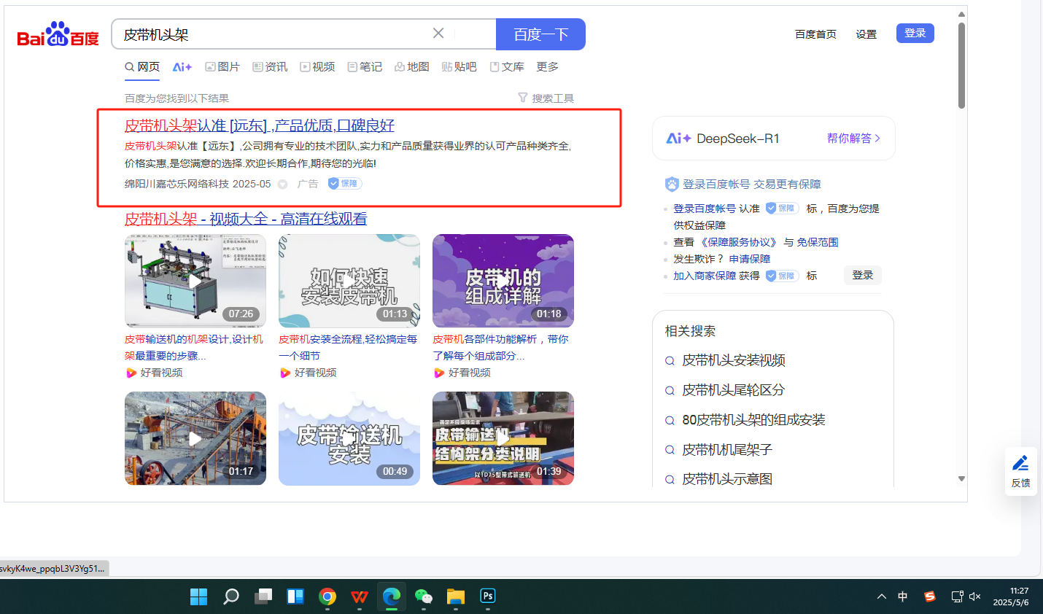
Task: Open Google Chrome in taskbar
Action: 327,596
